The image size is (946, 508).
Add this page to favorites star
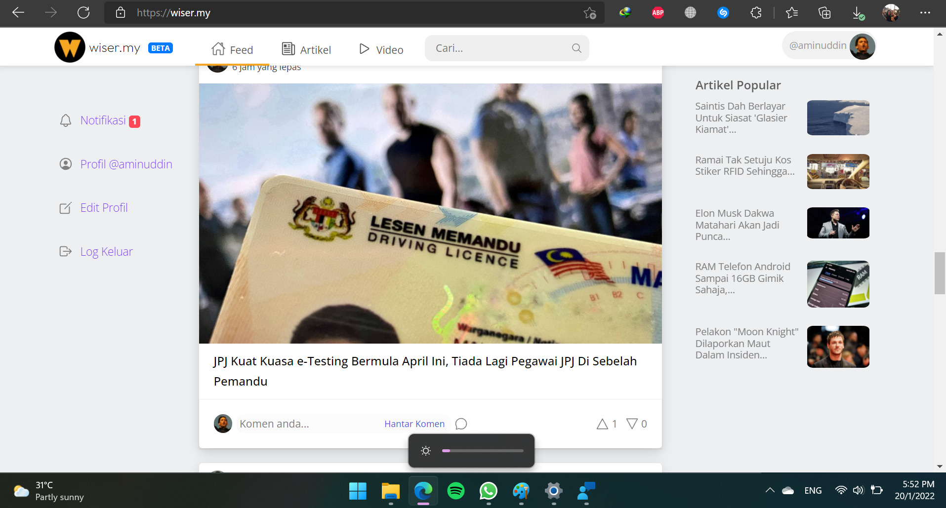point(589,13)
